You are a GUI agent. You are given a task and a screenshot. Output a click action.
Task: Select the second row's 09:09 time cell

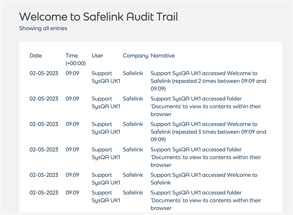72,99
